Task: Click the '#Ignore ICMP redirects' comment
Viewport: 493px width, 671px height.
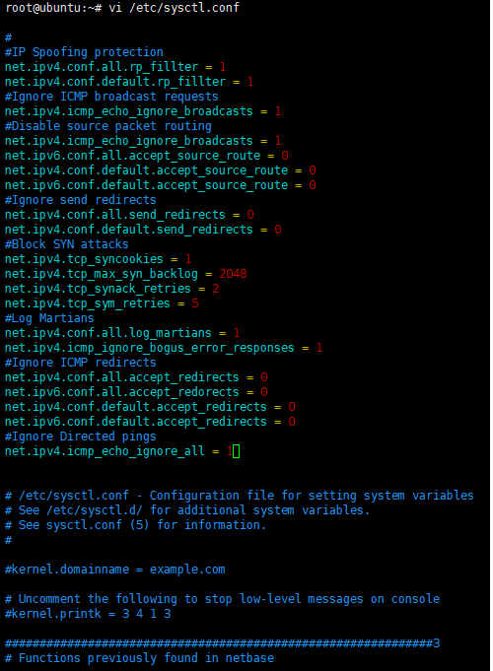Action: coord(81,363)
